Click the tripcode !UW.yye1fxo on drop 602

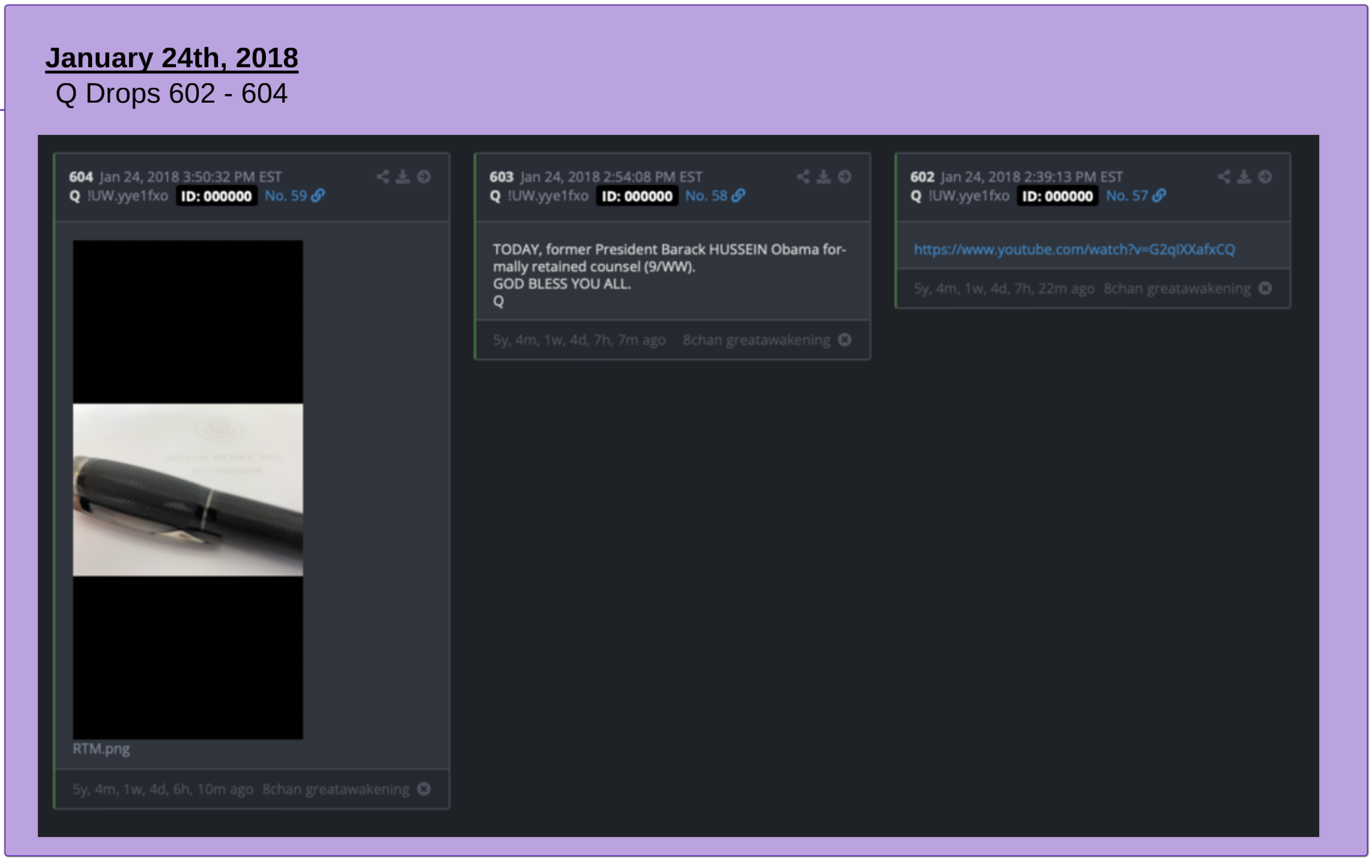pos(969,196)
